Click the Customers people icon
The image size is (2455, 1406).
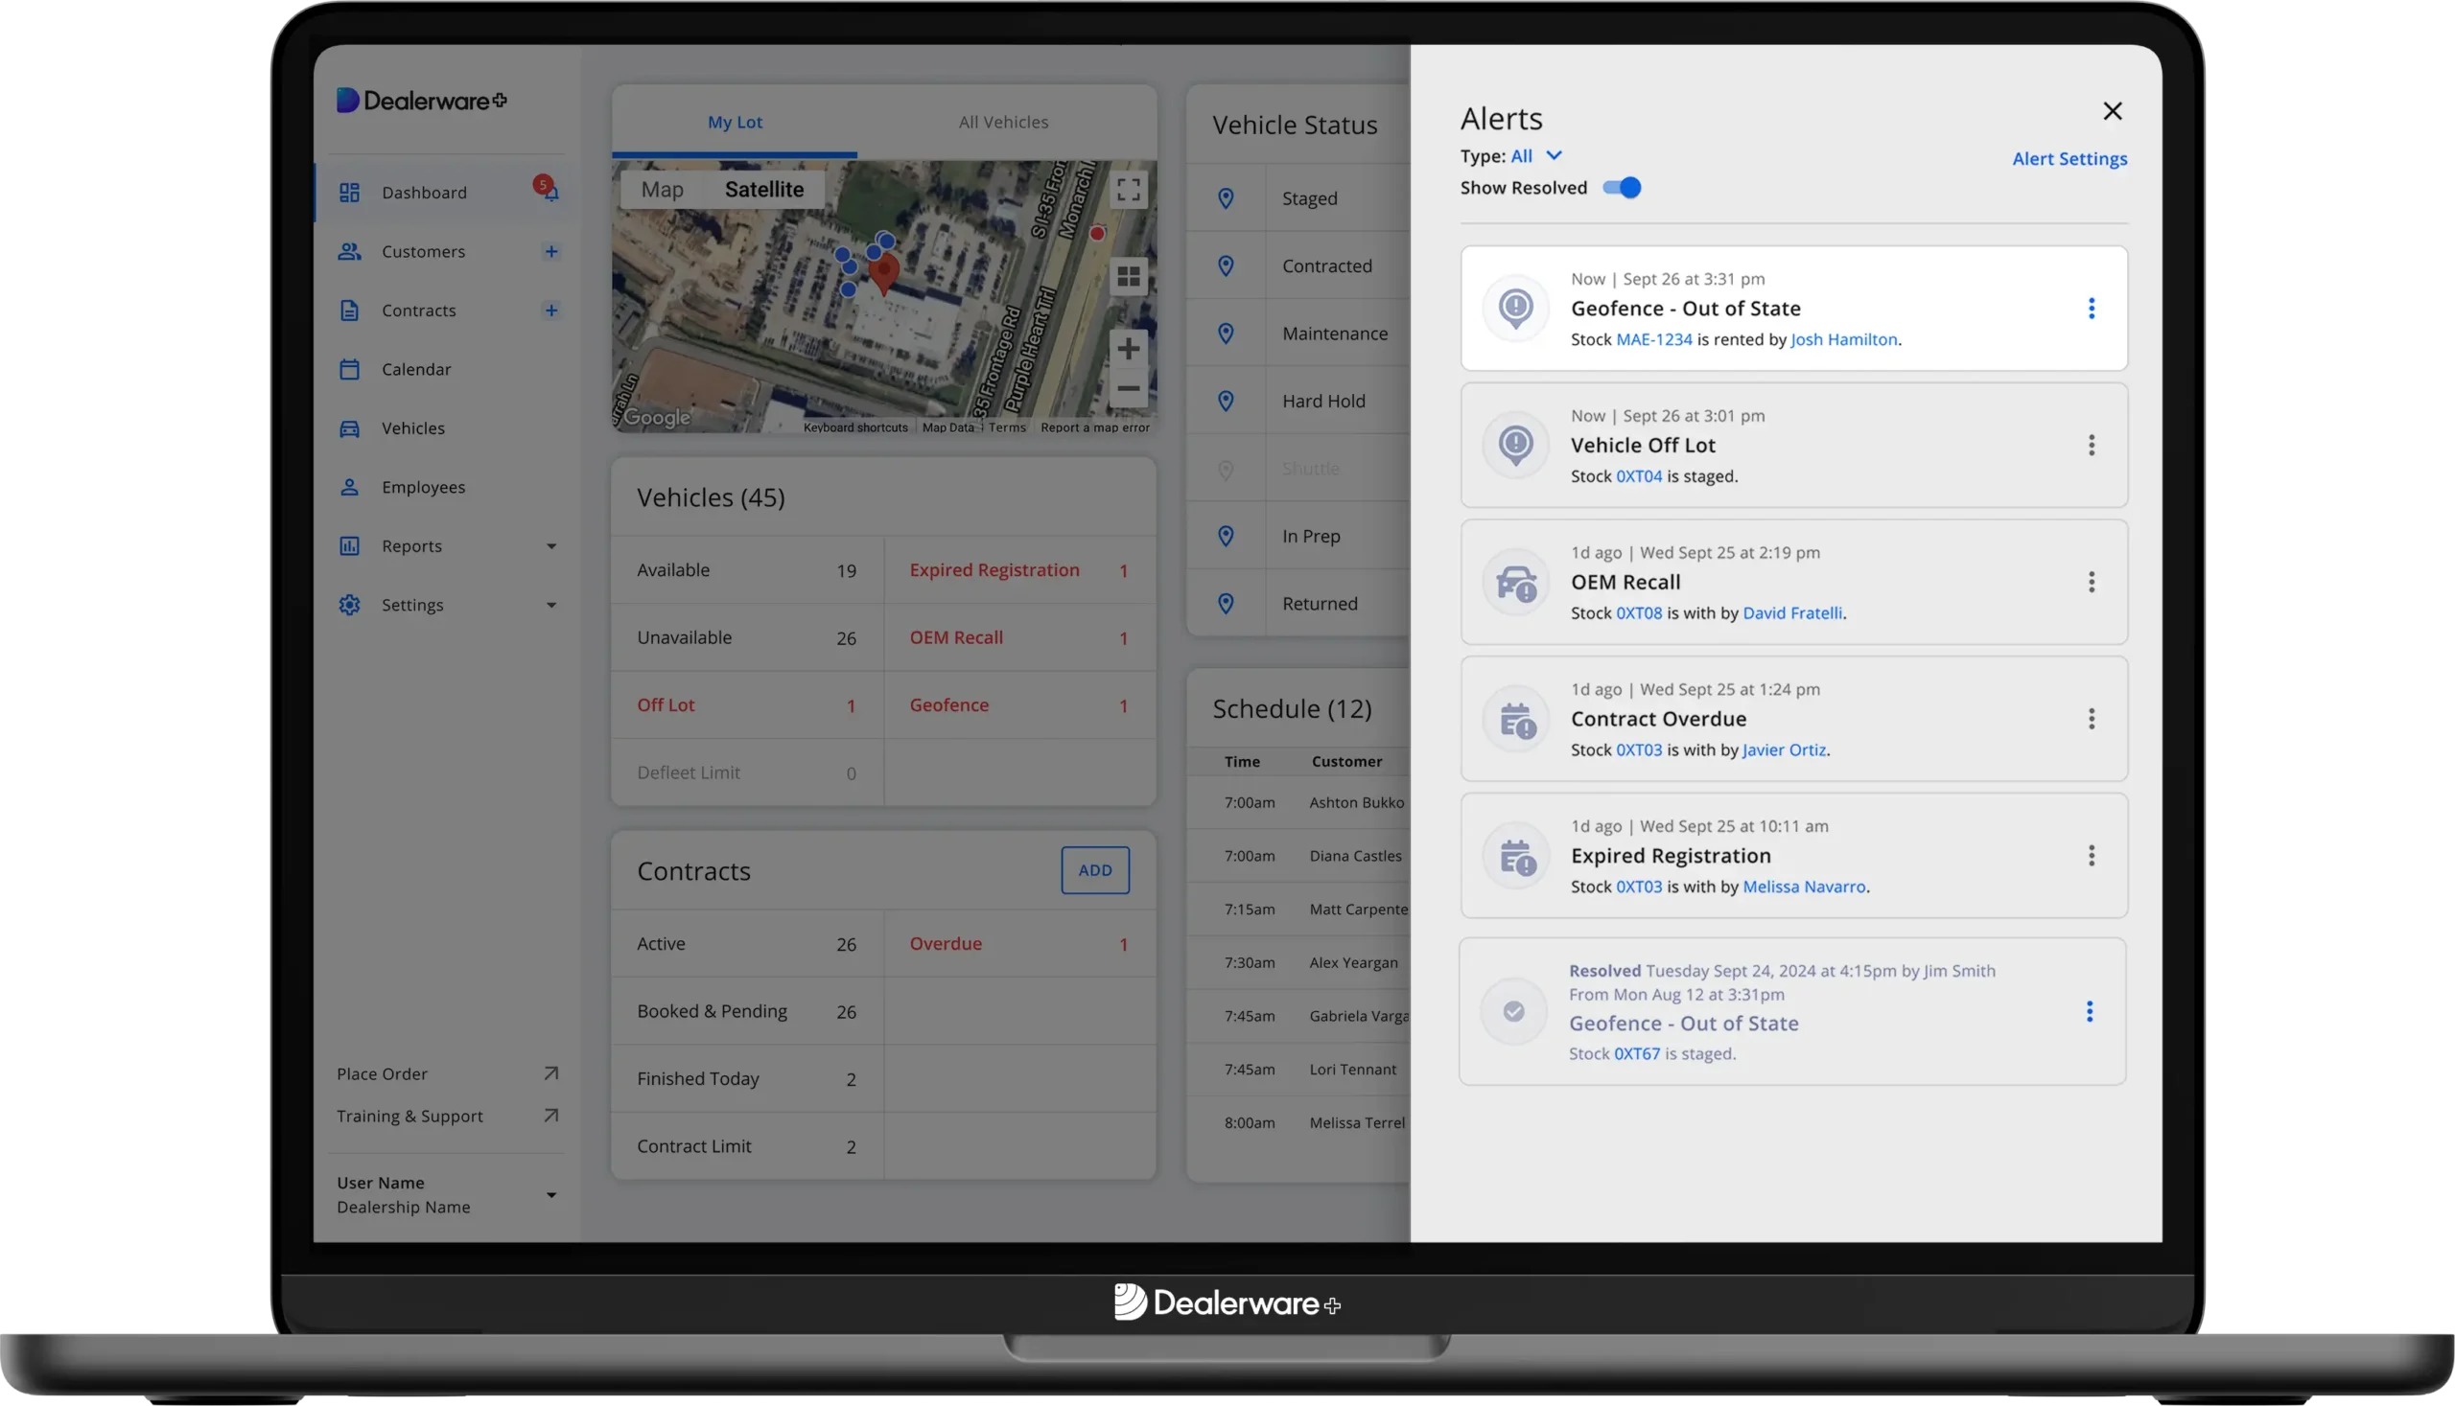coord(350,251)
